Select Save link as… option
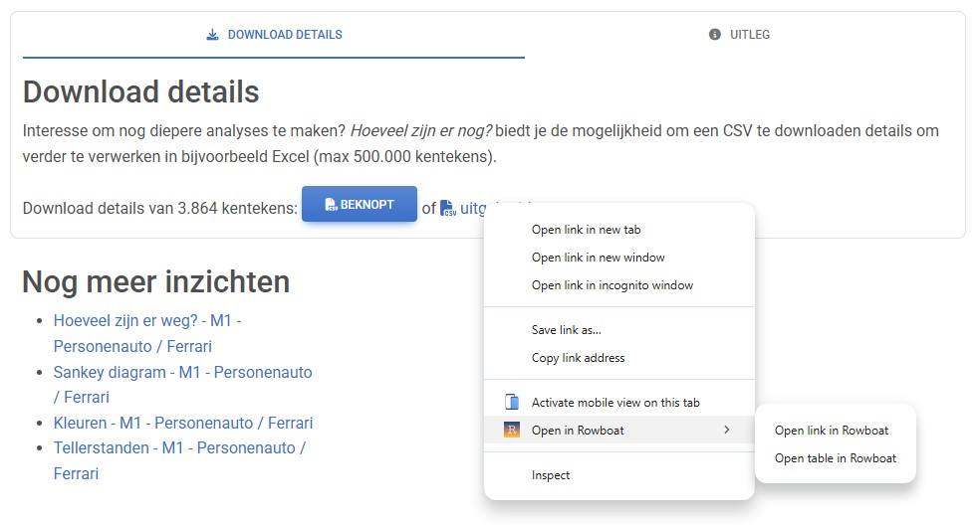Screen dimensions: 976x525 click(566, 330)
